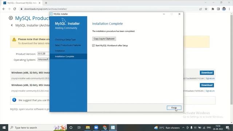
Task: Open the volume control tray icon
Action: coord(196,128)
